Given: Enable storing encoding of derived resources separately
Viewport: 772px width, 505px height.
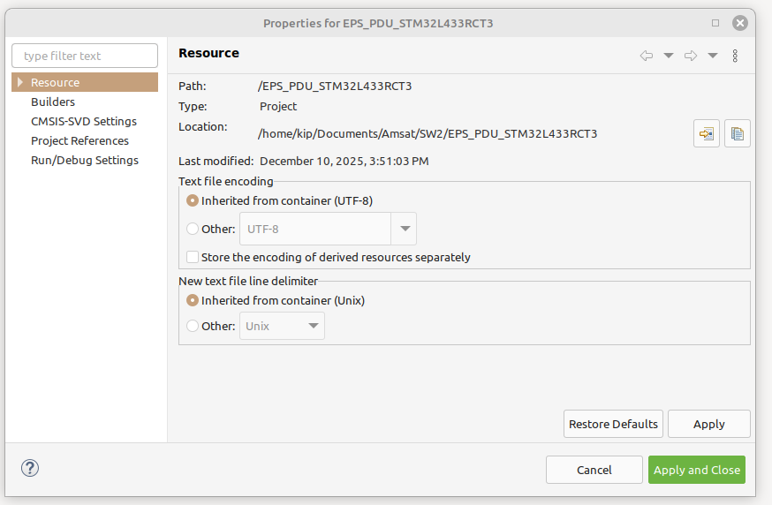Looking at the screenshot, I should [193, 257].
